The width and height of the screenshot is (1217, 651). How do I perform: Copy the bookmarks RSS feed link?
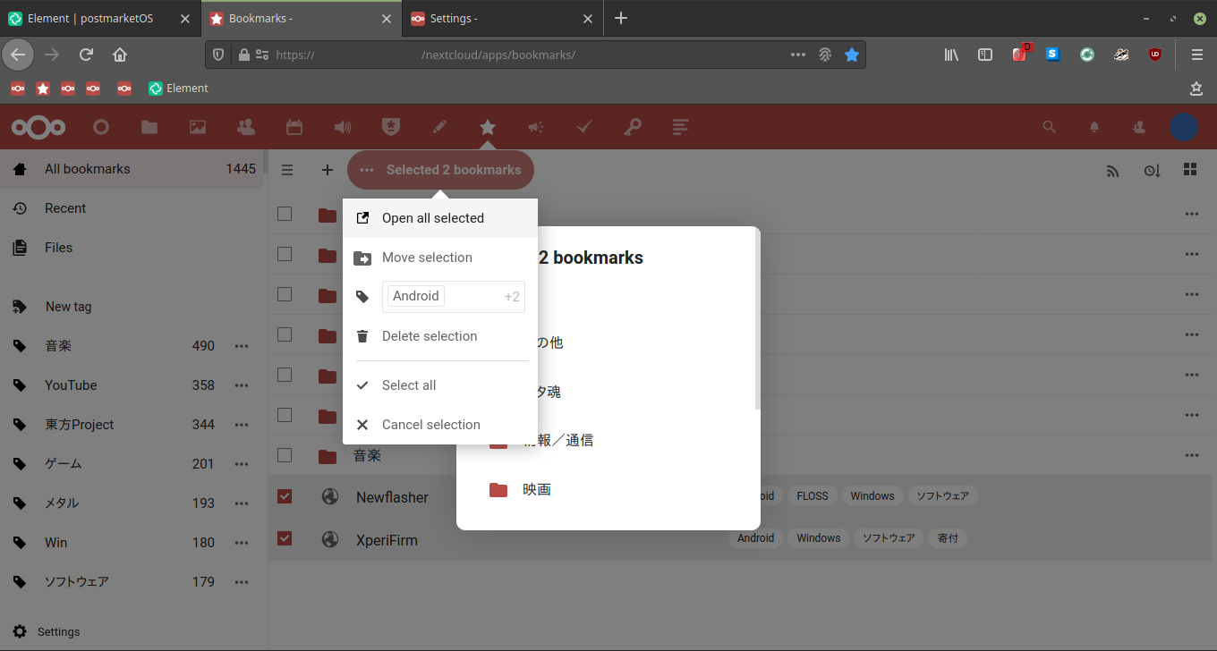tap(1112, 170)
